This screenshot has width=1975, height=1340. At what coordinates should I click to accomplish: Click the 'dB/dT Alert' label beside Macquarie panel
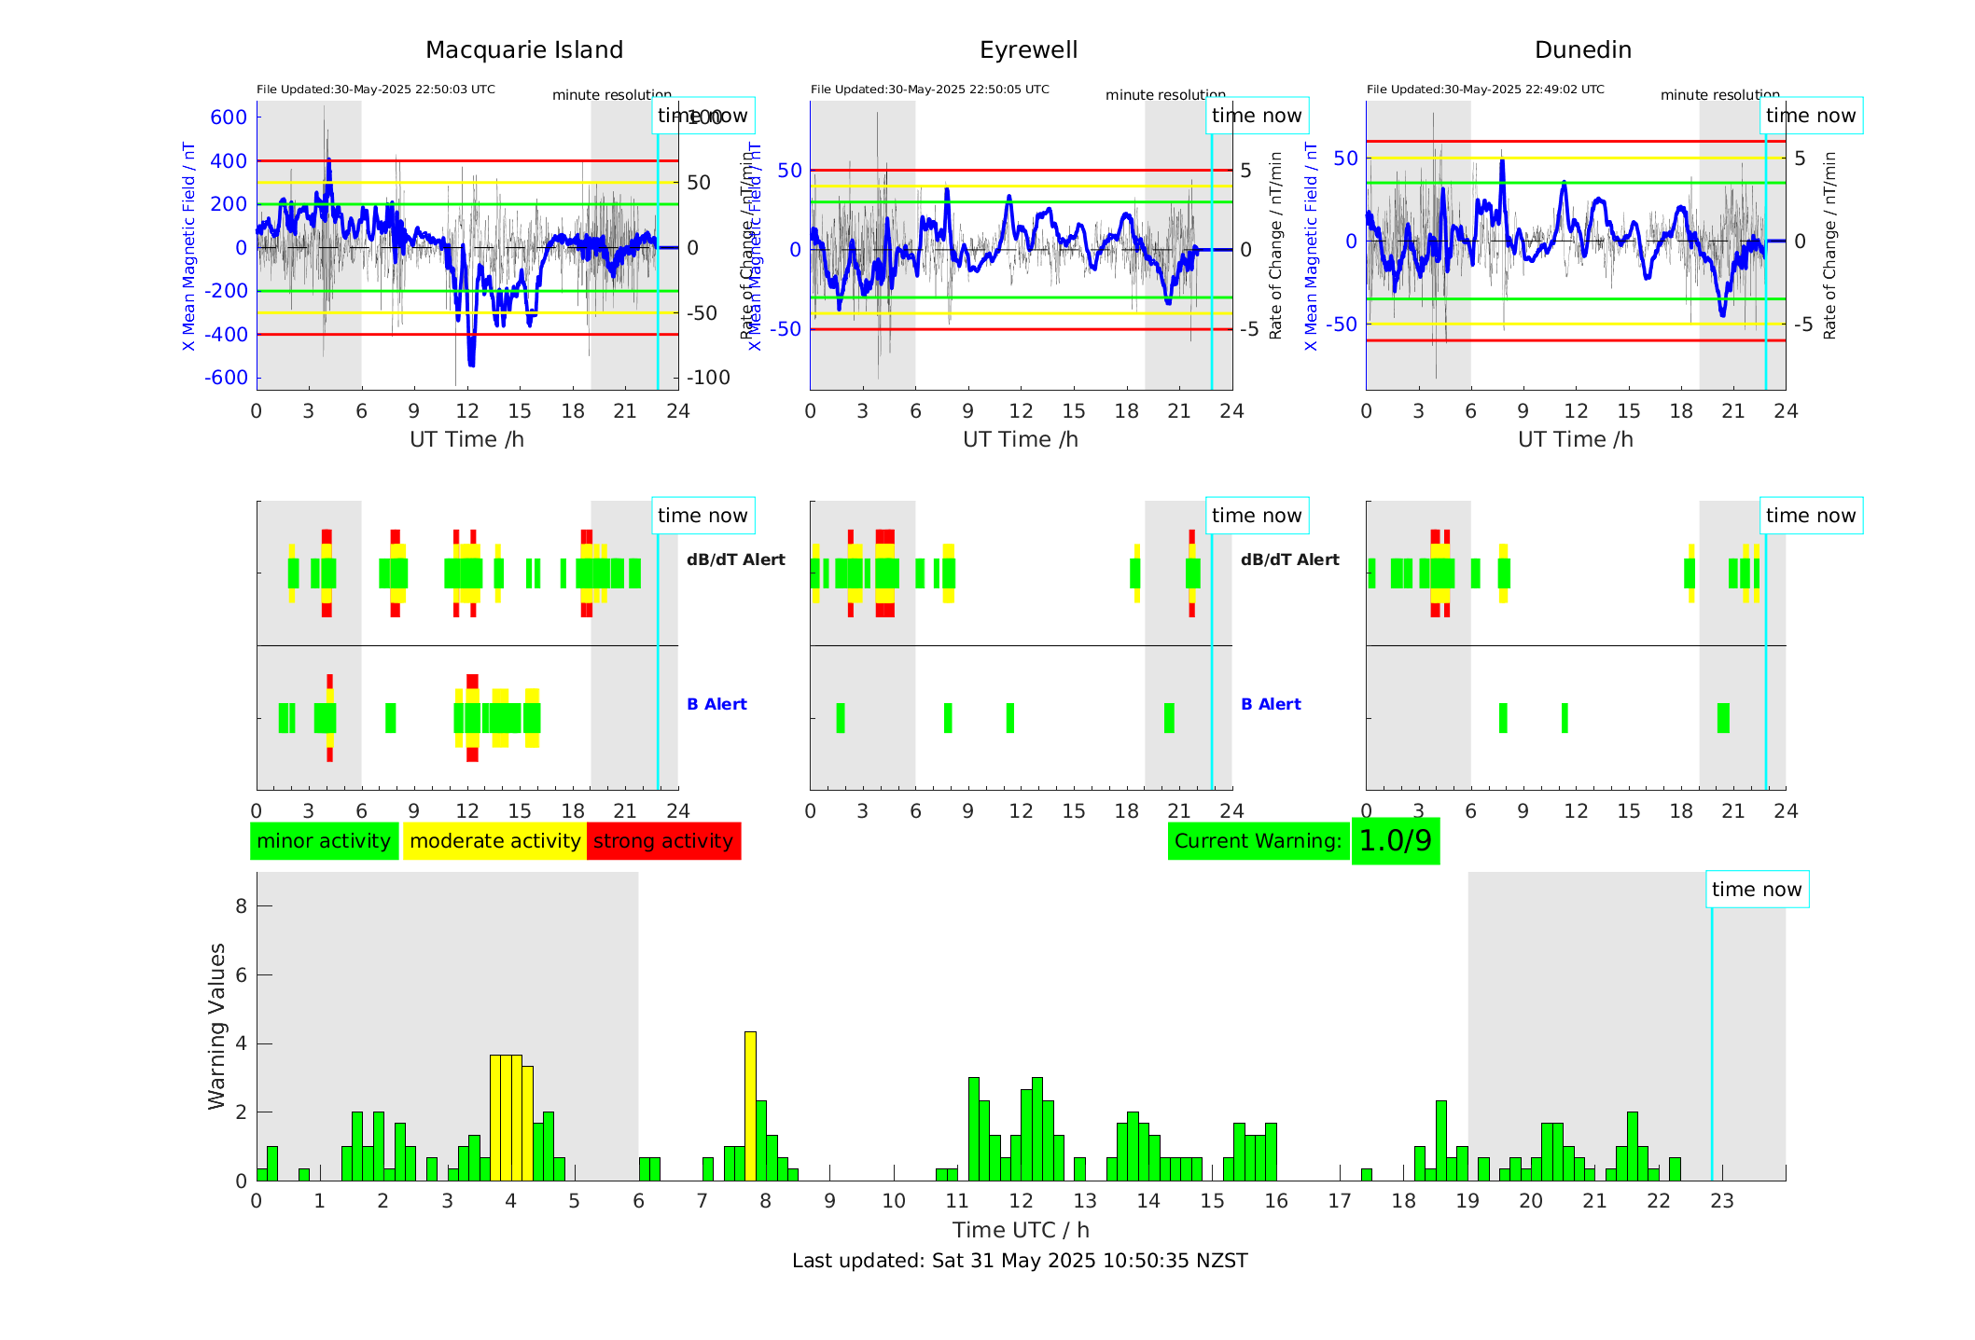click(x=735, y=559)
